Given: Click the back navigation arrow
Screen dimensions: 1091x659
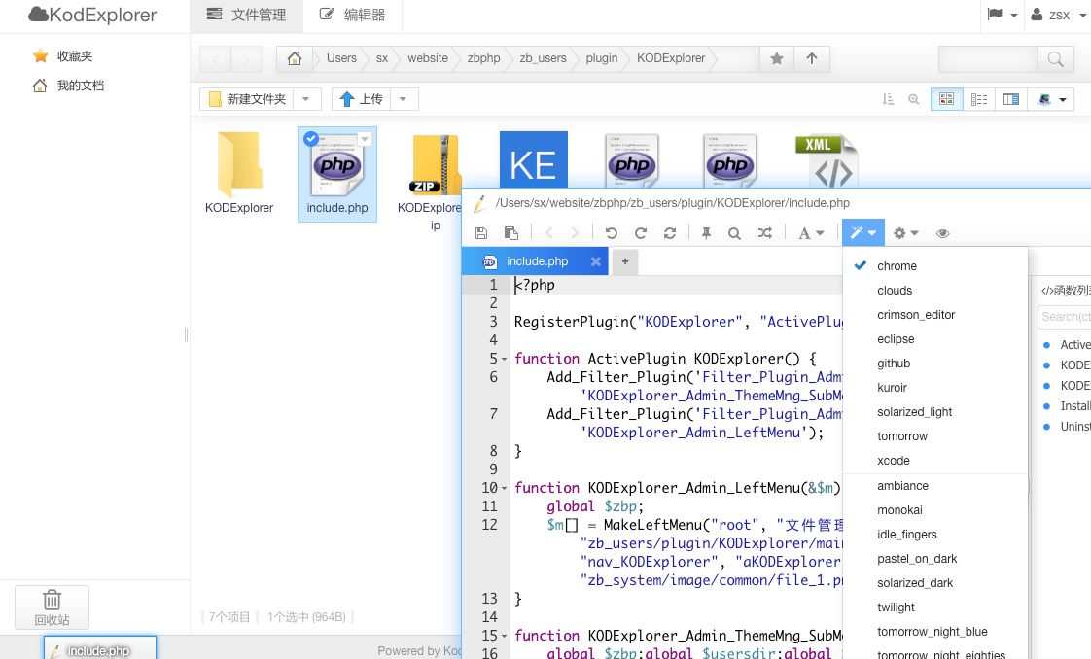Looking at the screenshot, I should 216,60.
